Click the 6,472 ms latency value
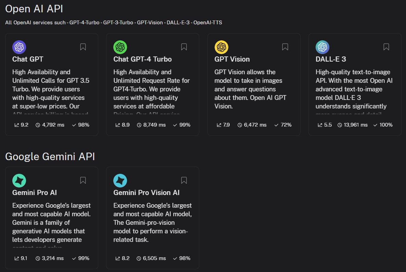406x272 pixels. point(255,125)
